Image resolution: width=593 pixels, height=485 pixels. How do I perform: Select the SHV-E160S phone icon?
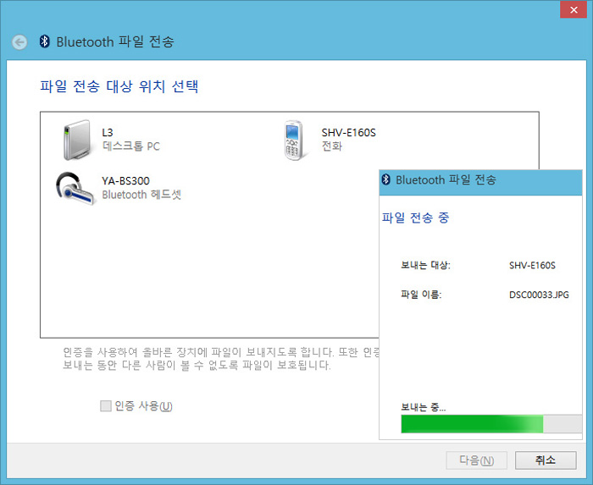click(x=294, y=140)
